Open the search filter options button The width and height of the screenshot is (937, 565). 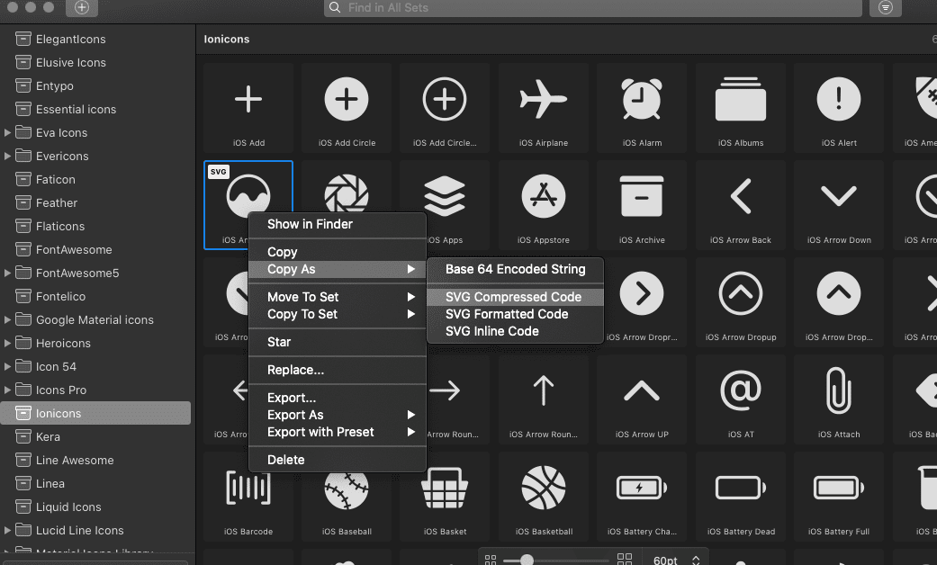click(886, 7)
